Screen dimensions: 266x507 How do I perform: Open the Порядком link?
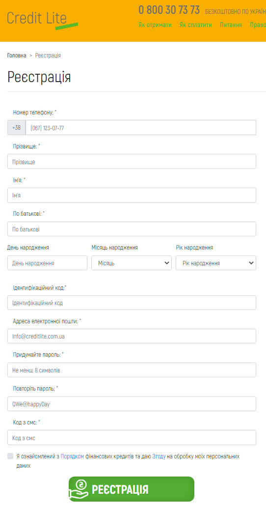[72, 456]
